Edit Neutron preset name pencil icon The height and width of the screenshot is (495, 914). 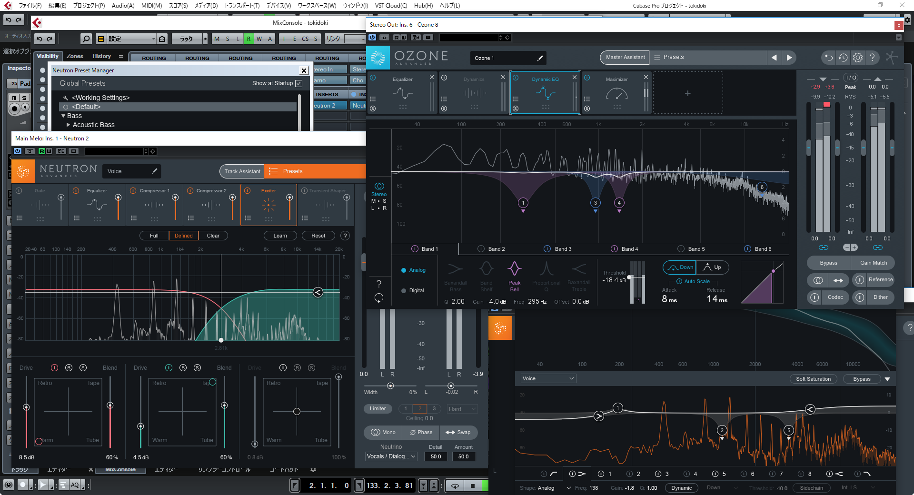point(154,171)
